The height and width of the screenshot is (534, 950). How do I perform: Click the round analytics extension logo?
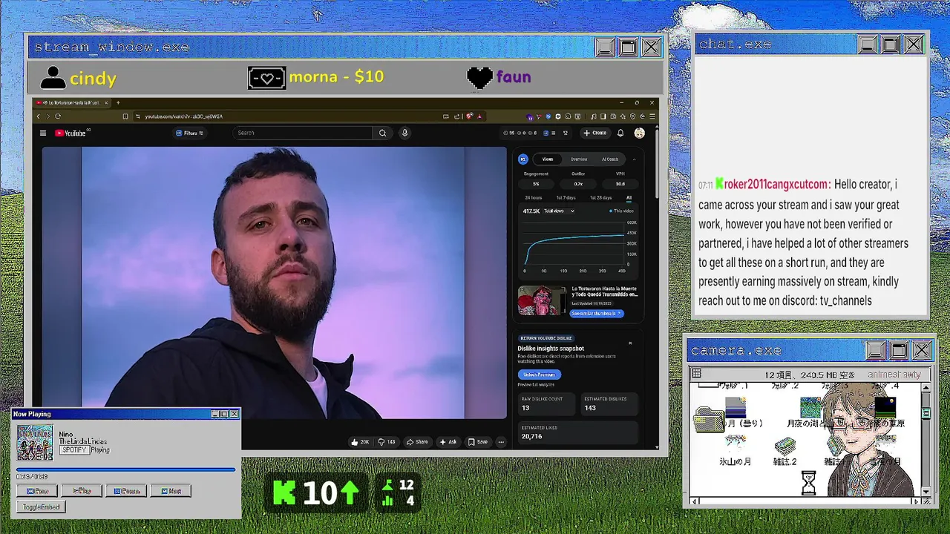tap(523, 159)
